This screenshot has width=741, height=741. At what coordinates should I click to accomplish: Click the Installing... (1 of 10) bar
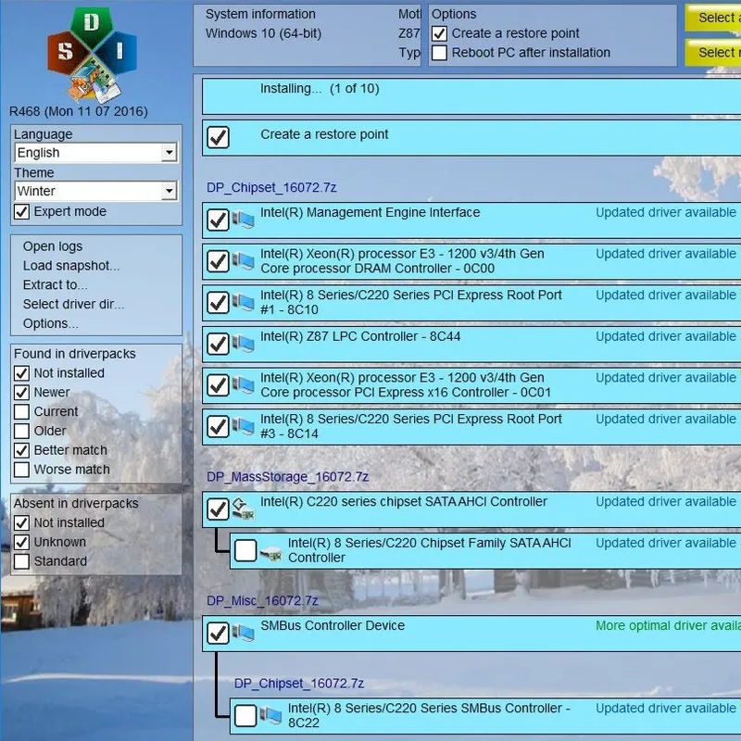click(471, 96)
